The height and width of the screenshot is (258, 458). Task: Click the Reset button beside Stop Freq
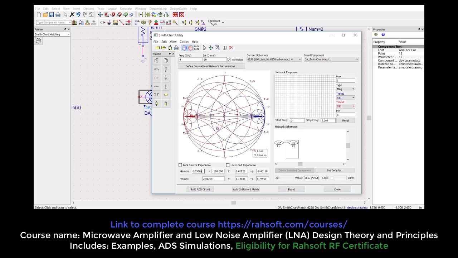click(345, 120)
